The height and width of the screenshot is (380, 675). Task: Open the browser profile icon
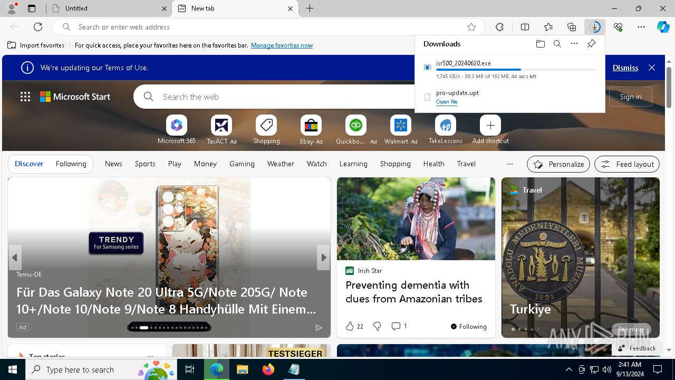pyautogui.click(x=12, y=8)
